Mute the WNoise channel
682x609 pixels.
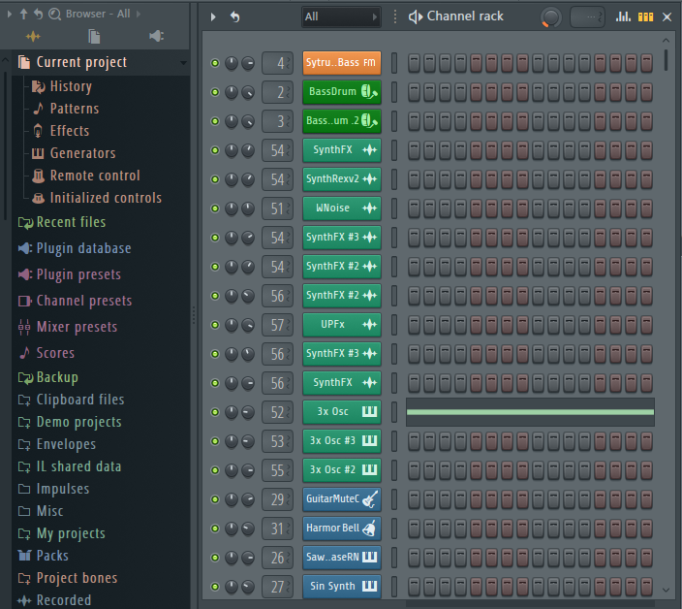215,208
